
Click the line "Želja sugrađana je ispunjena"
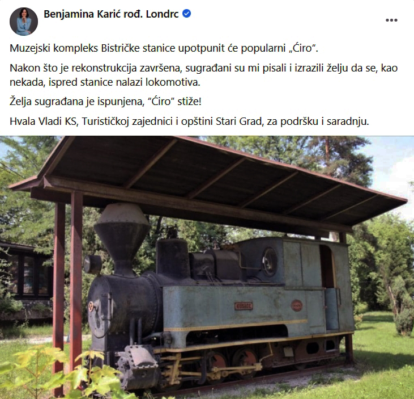105,102
